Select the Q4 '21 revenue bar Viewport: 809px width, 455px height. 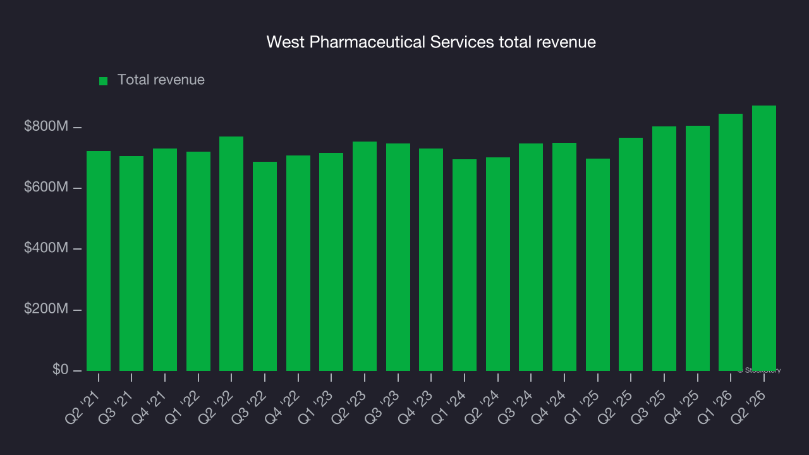(x=165, y=260)
